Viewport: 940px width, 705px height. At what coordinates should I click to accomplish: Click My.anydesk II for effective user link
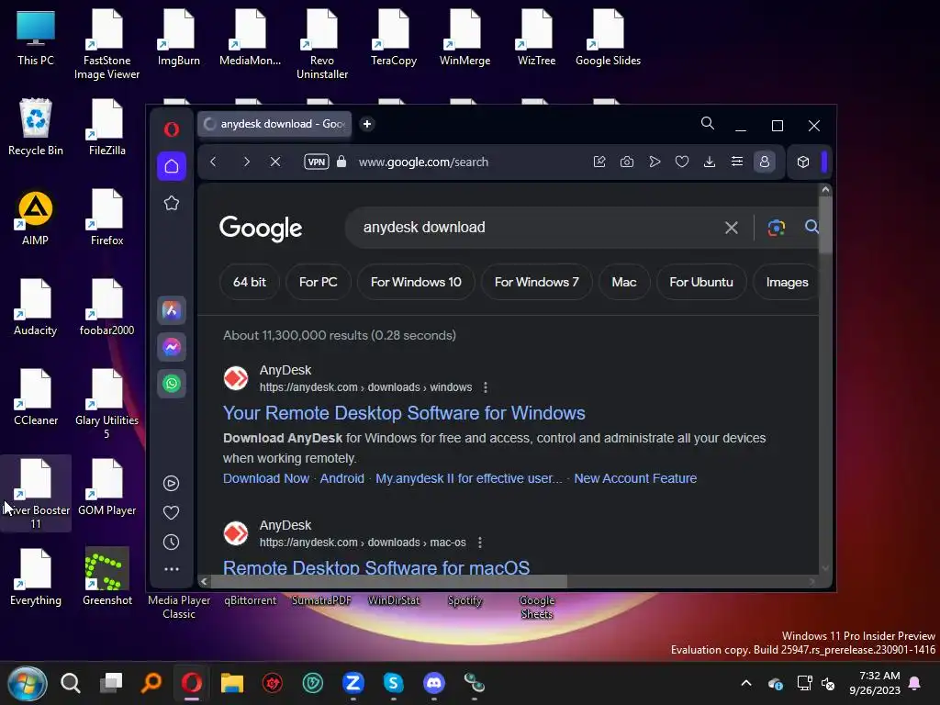pyautogui.click(x=469, y=478)
